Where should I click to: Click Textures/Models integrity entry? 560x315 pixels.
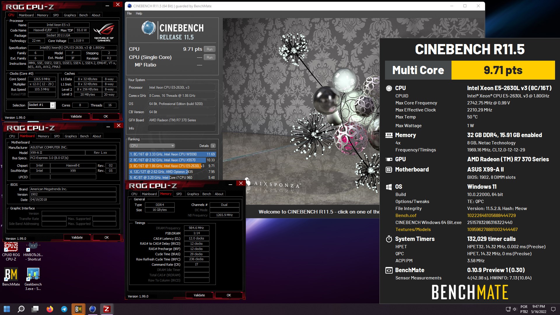pos(413,230)
